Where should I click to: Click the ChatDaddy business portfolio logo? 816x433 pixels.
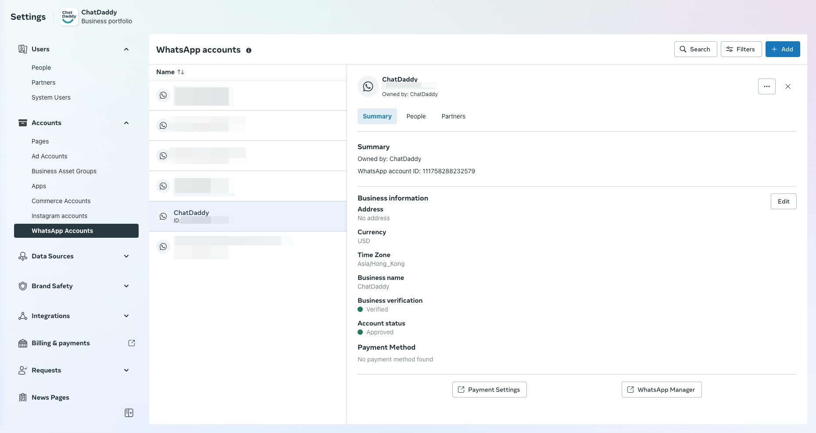coord(69,17)
